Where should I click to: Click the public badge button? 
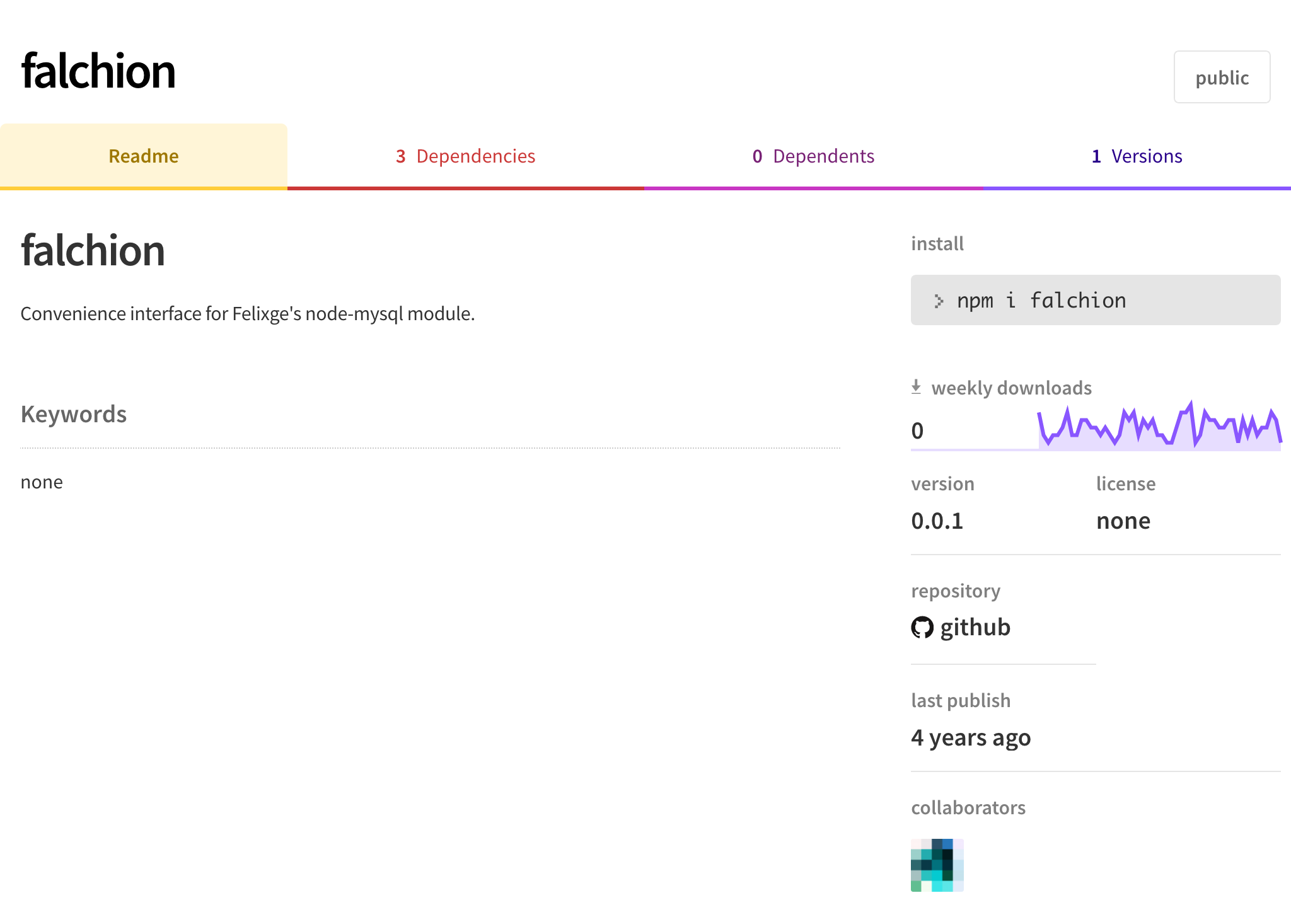coord(1222,78)
